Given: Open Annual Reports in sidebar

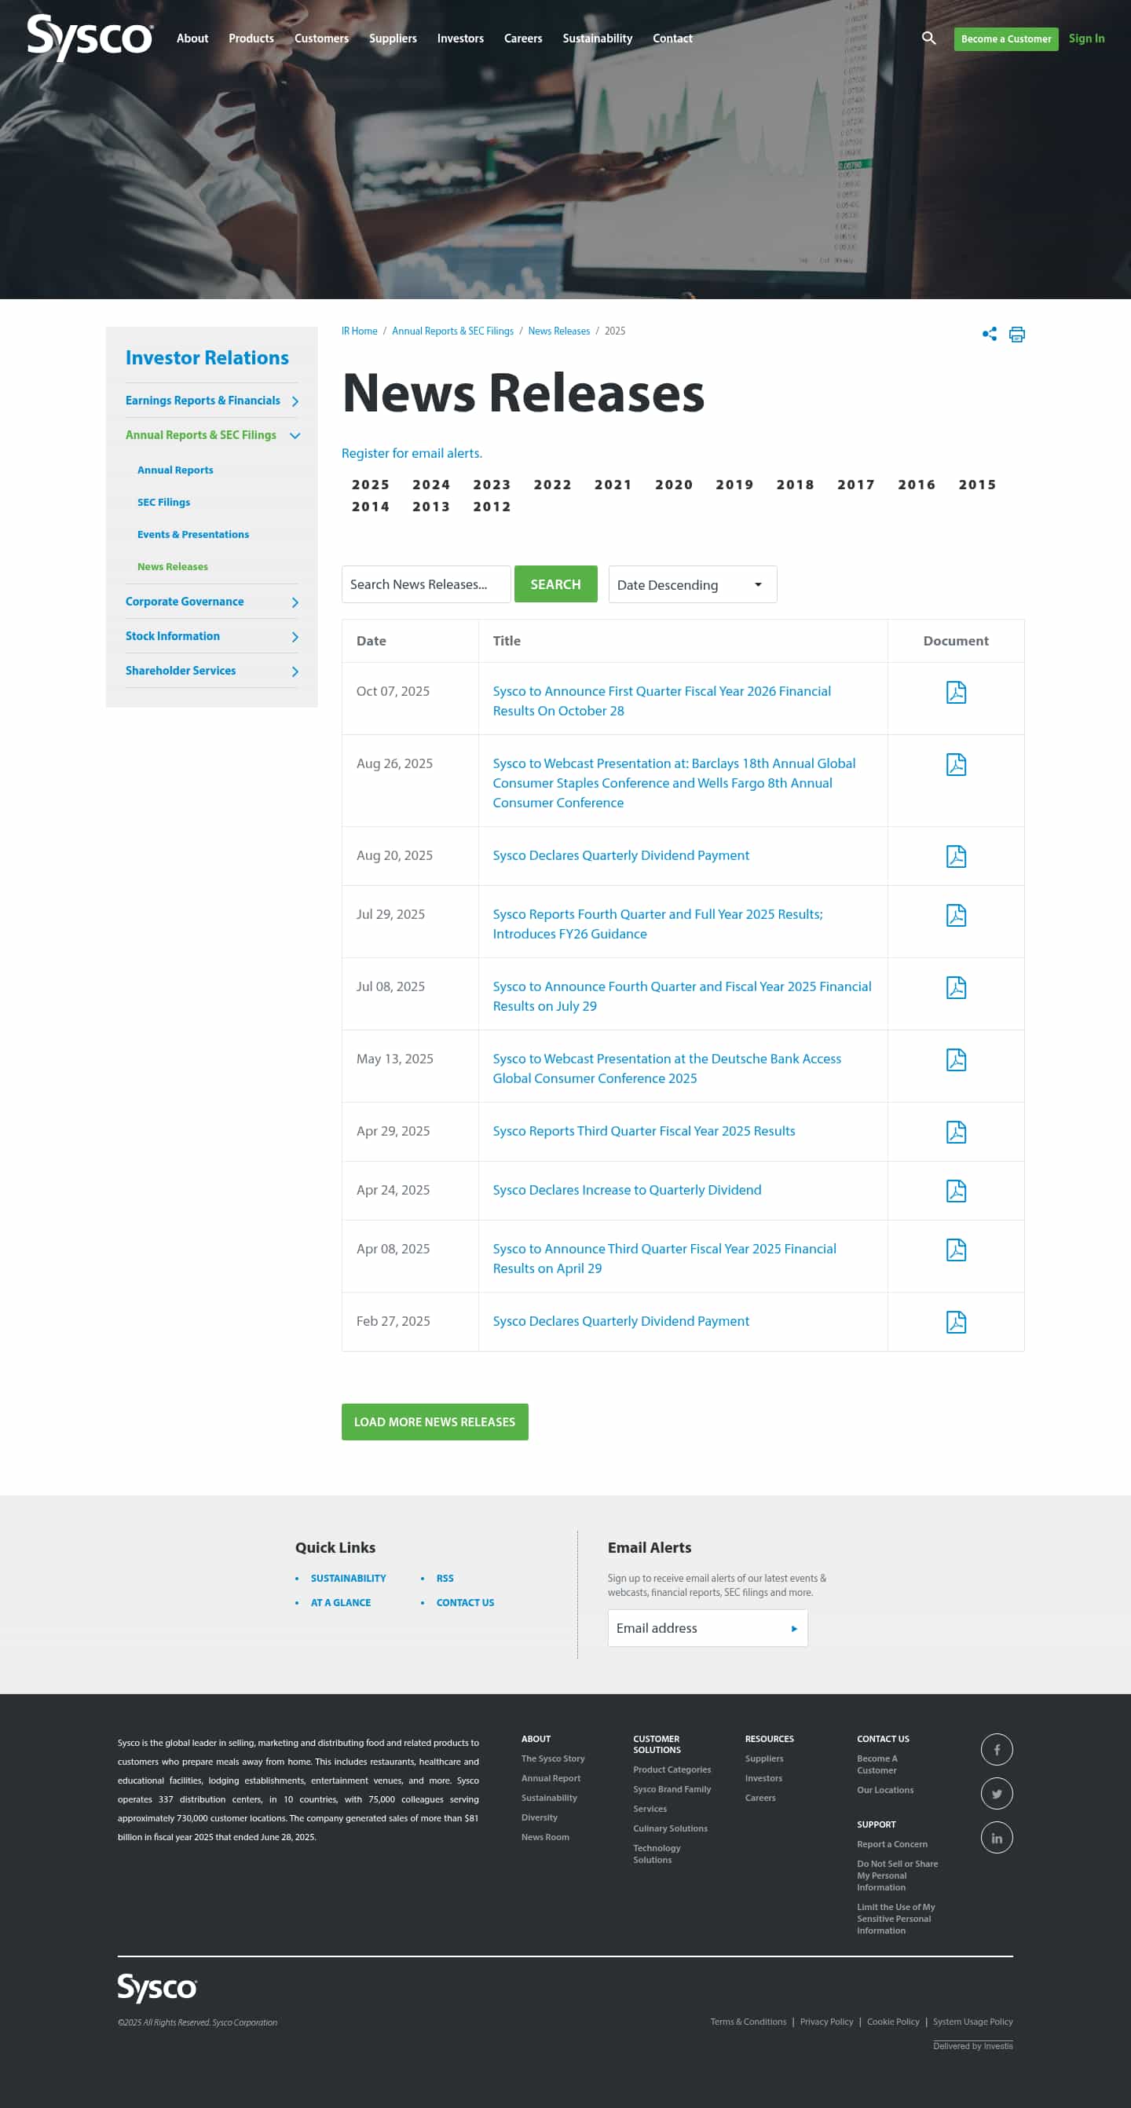Looking at the screenshot, I should click(175, 470).
